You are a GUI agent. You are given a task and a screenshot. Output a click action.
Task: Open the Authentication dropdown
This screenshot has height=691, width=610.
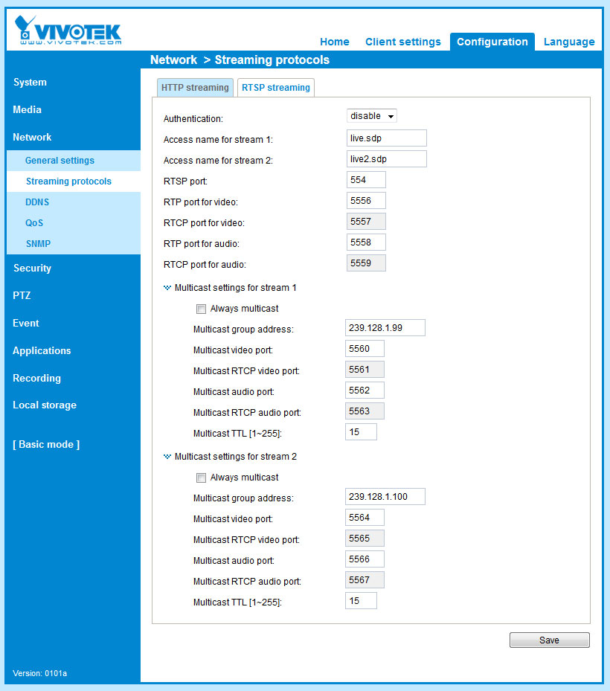point(371,116)
